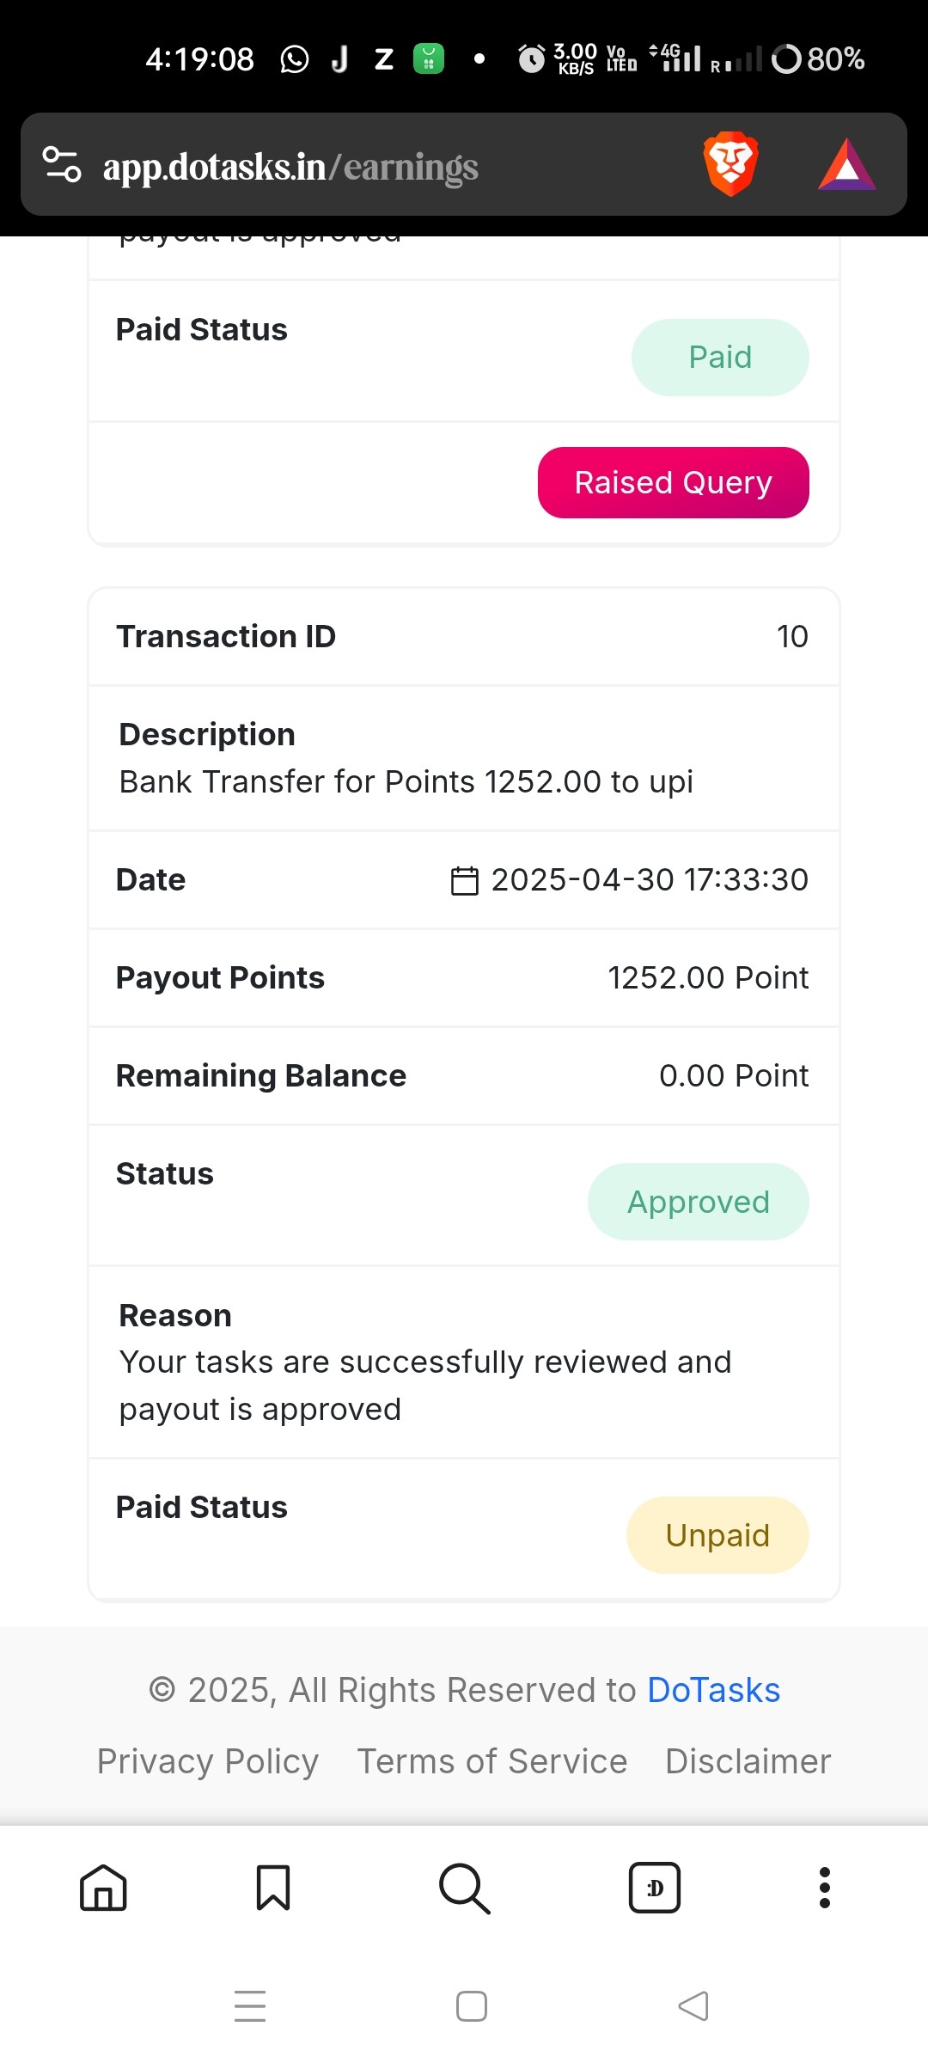Open the Disclaimer link
The width and height of the screenshot is (928, 2063).
[x=748, y=1761]
